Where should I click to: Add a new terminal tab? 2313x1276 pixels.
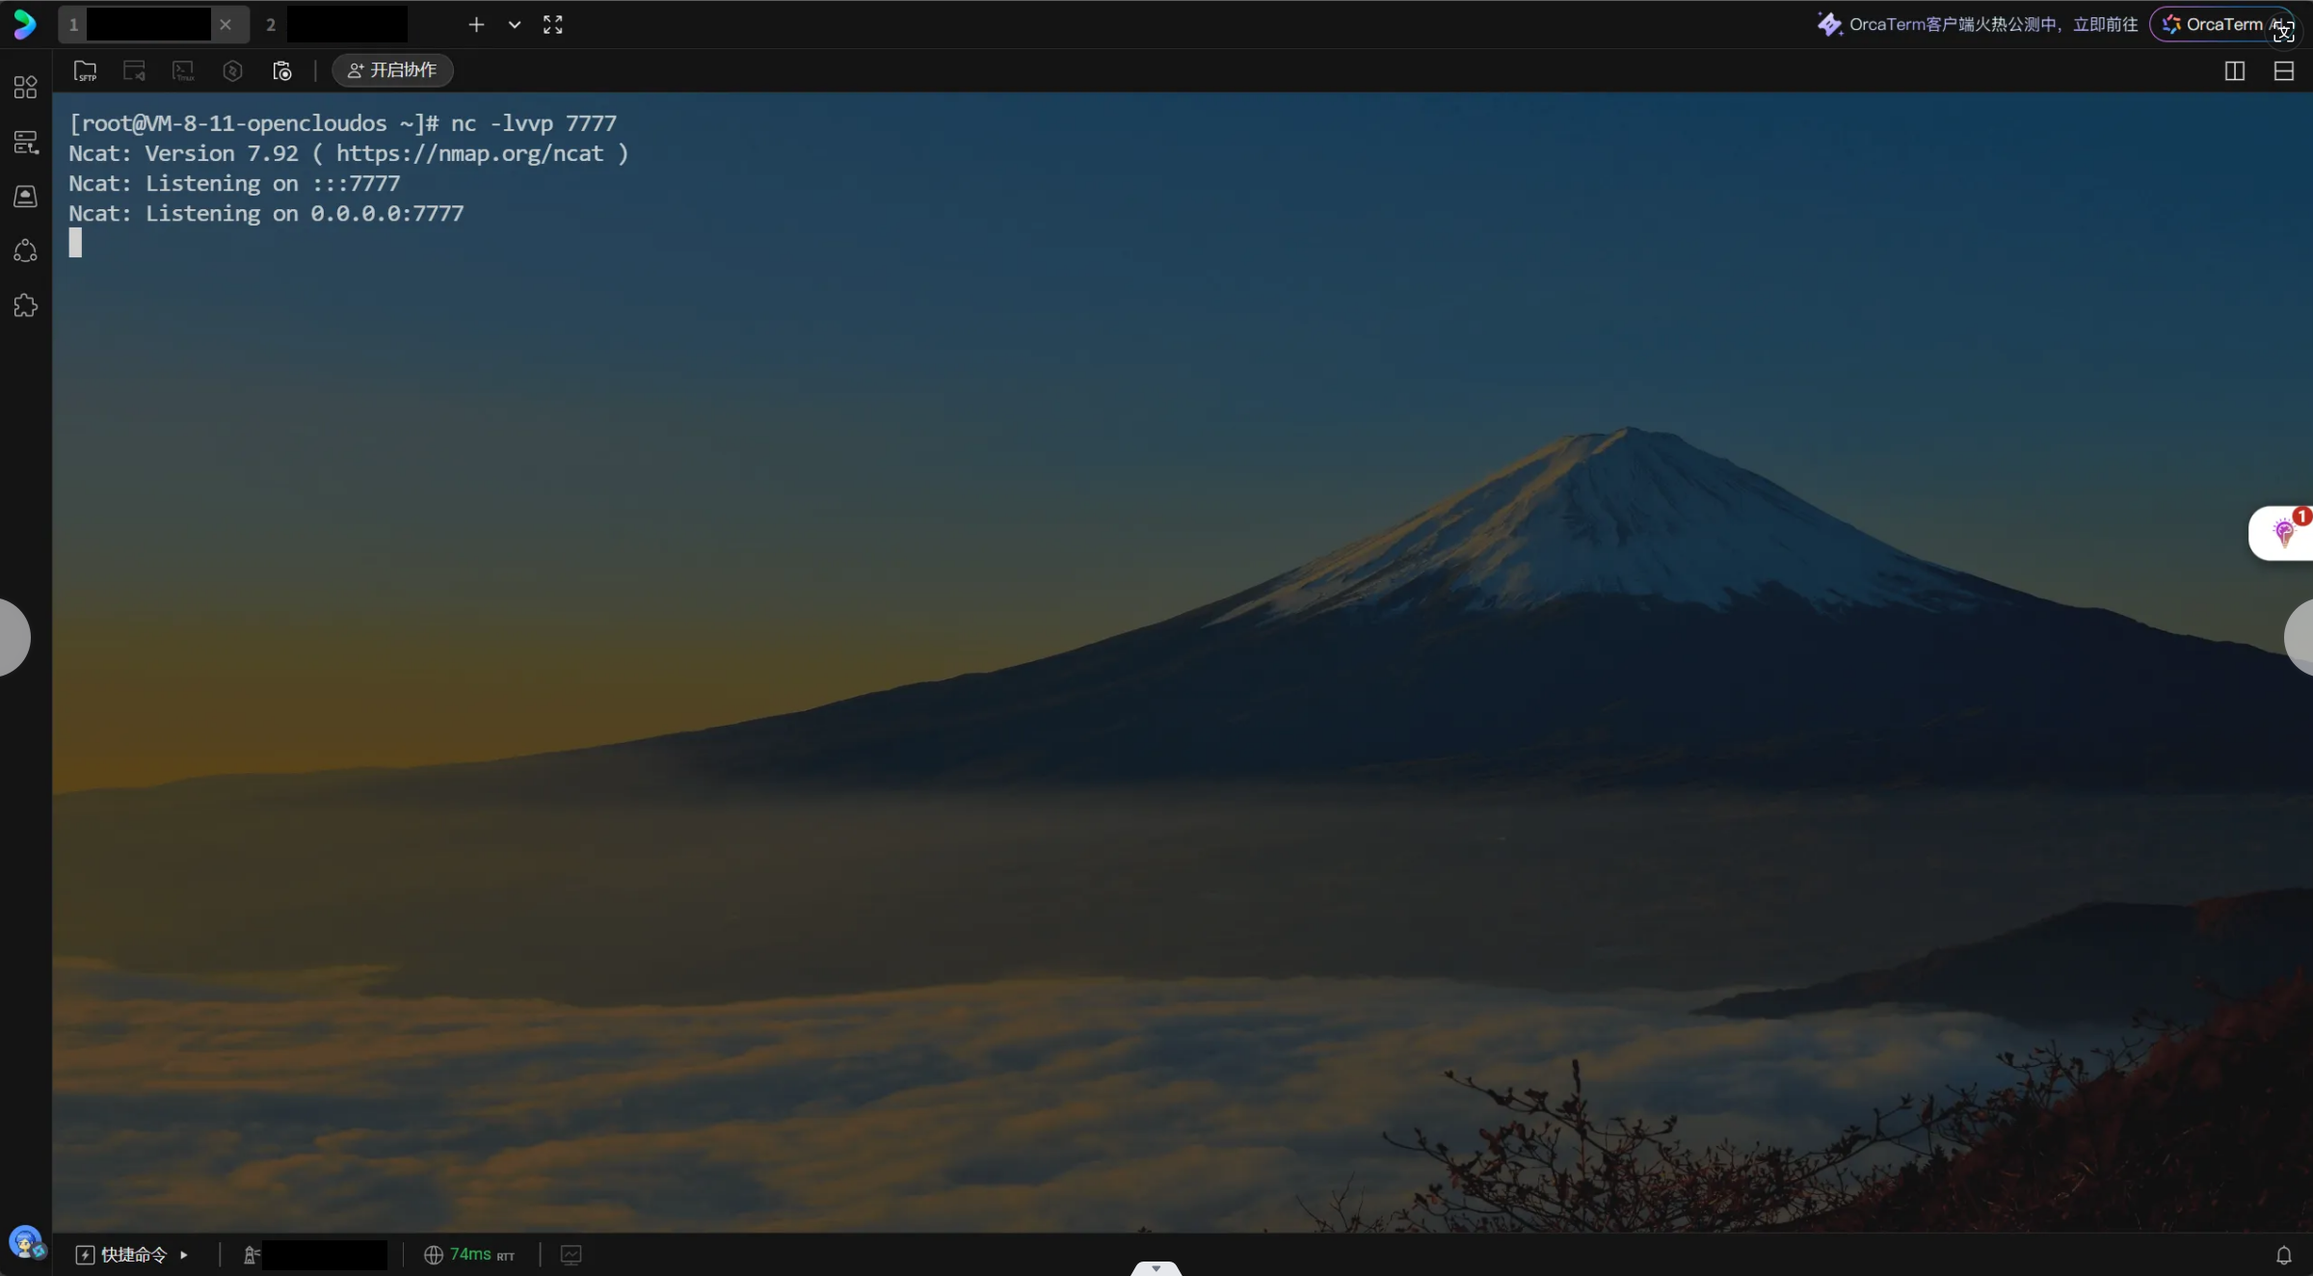[476, 25]
